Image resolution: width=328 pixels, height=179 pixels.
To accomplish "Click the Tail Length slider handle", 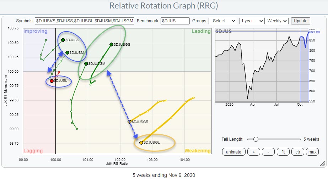I will point(255,139).
